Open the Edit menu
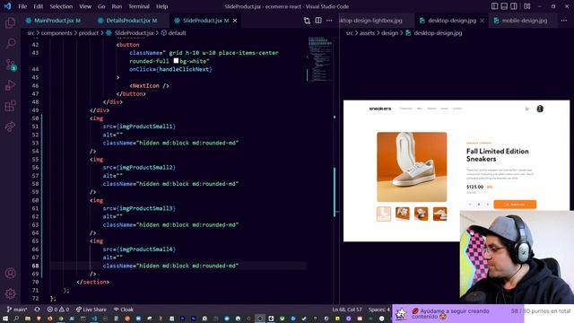 click(x=38, y=6)
